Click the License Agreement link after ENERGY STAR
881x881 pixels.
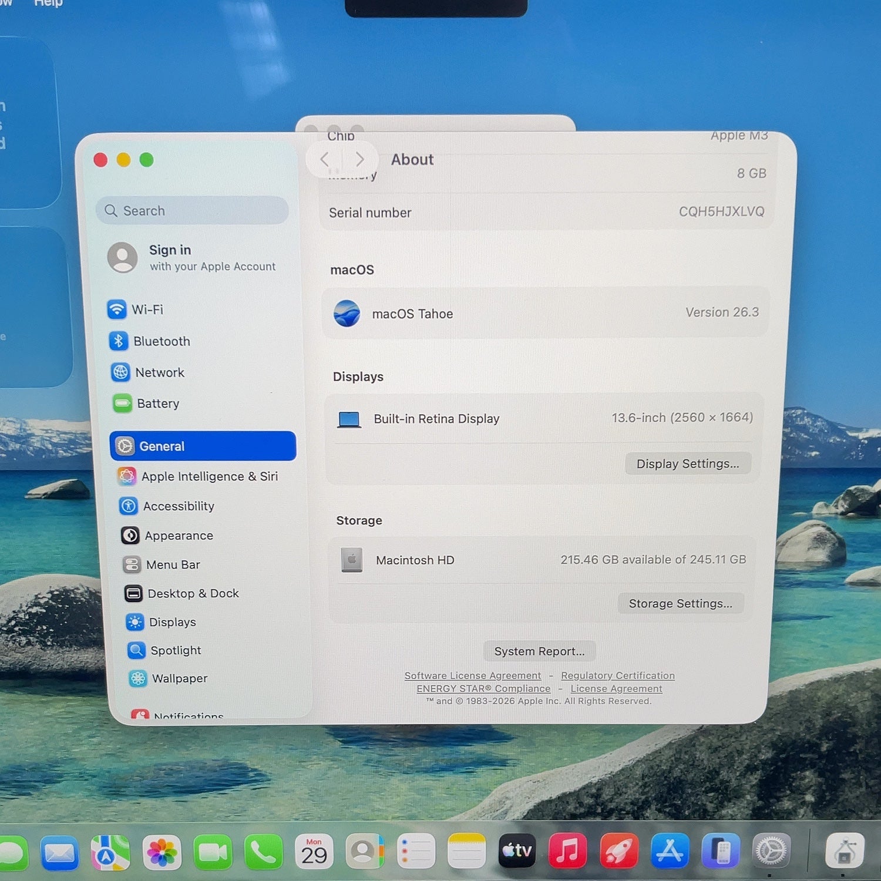pos(616,688)
